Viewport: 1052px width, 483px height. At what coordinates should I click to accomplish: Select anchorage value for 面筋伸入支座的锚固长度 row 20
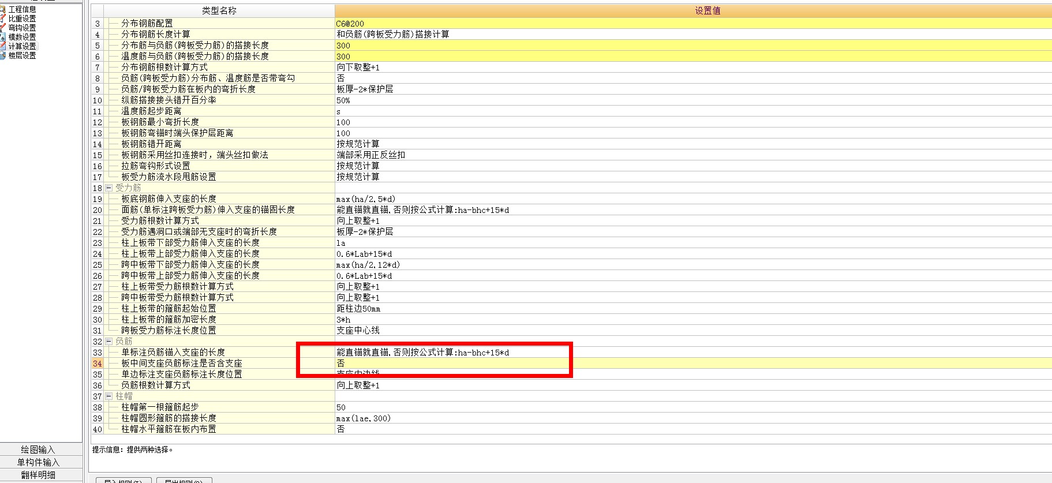(693, 210)
